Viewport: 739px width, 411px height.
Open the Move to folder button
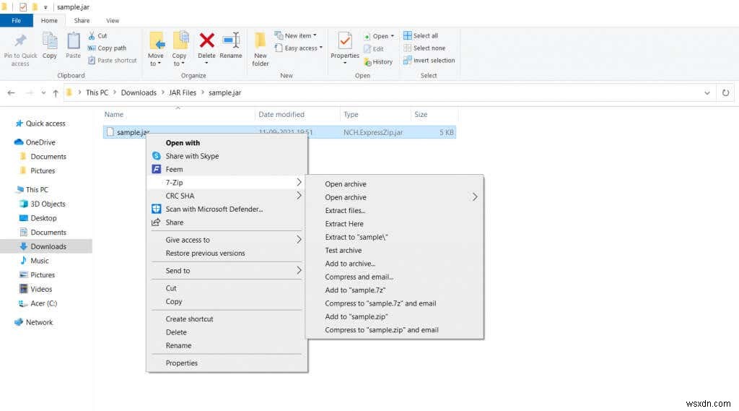point(156,48)
